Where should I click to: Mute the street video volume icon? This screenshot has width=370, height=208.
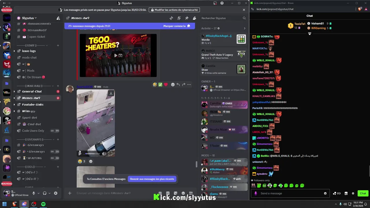(x=104, y=154)
